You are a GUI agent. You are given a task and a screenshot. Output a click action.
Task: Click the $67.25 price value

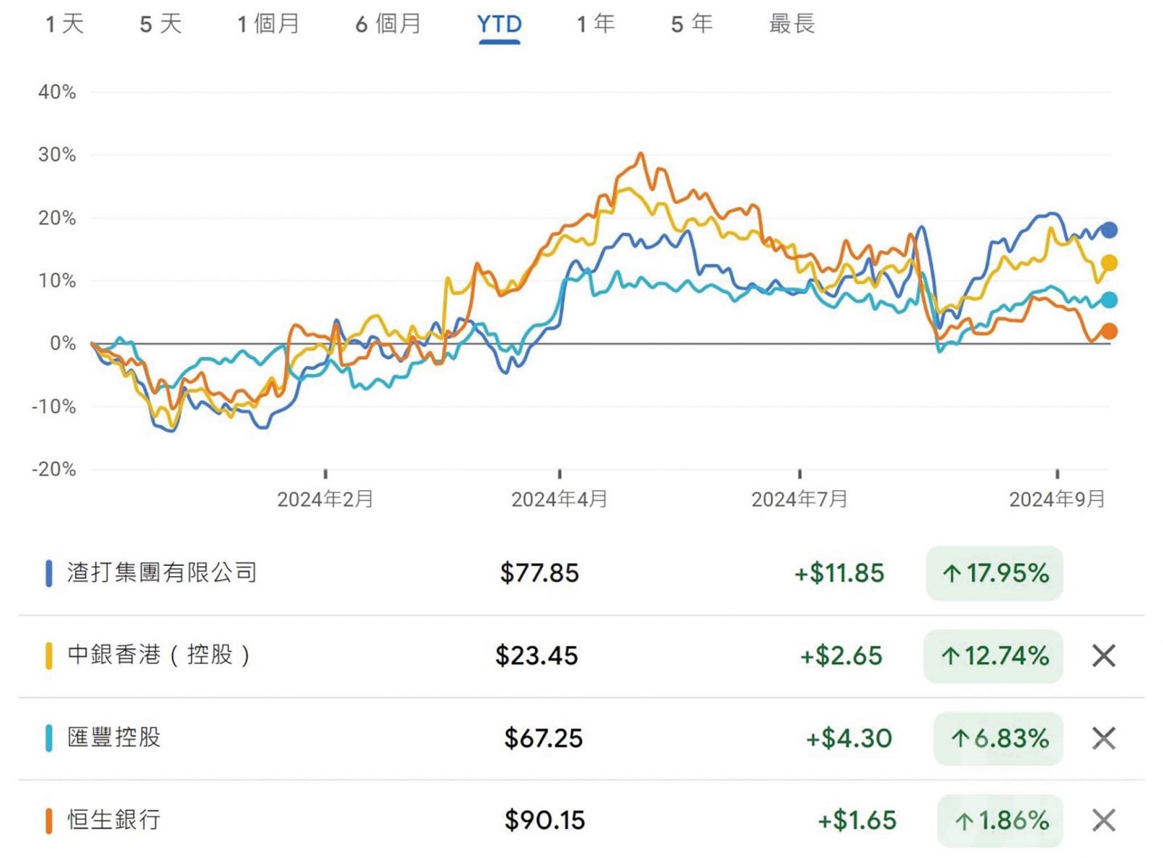(544, 739)
